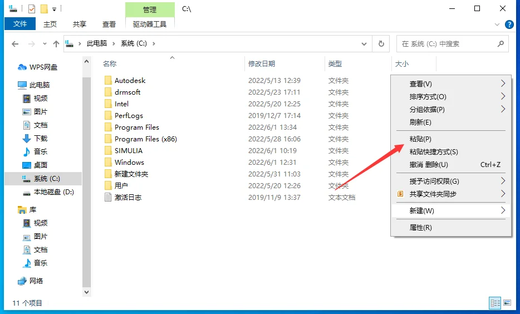Viewport: 520px width, 314px height.
Task: Select the SIMULIA folder icon
Action: tap(108, 150)
